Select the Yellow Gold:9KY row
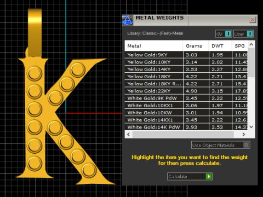Image resolution: width=263 pixels, height=197 pixels. click(x=186, y=55)
